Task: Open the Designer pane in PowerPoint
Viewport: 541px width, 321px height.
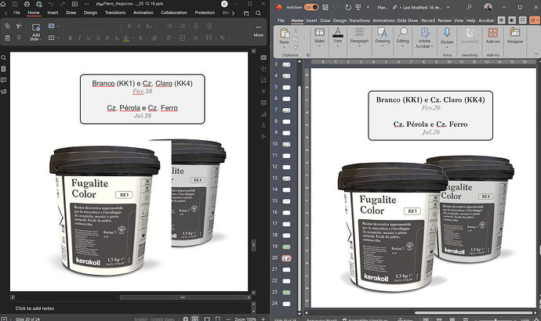Action: pyautogui.click(x=515, y=36)
